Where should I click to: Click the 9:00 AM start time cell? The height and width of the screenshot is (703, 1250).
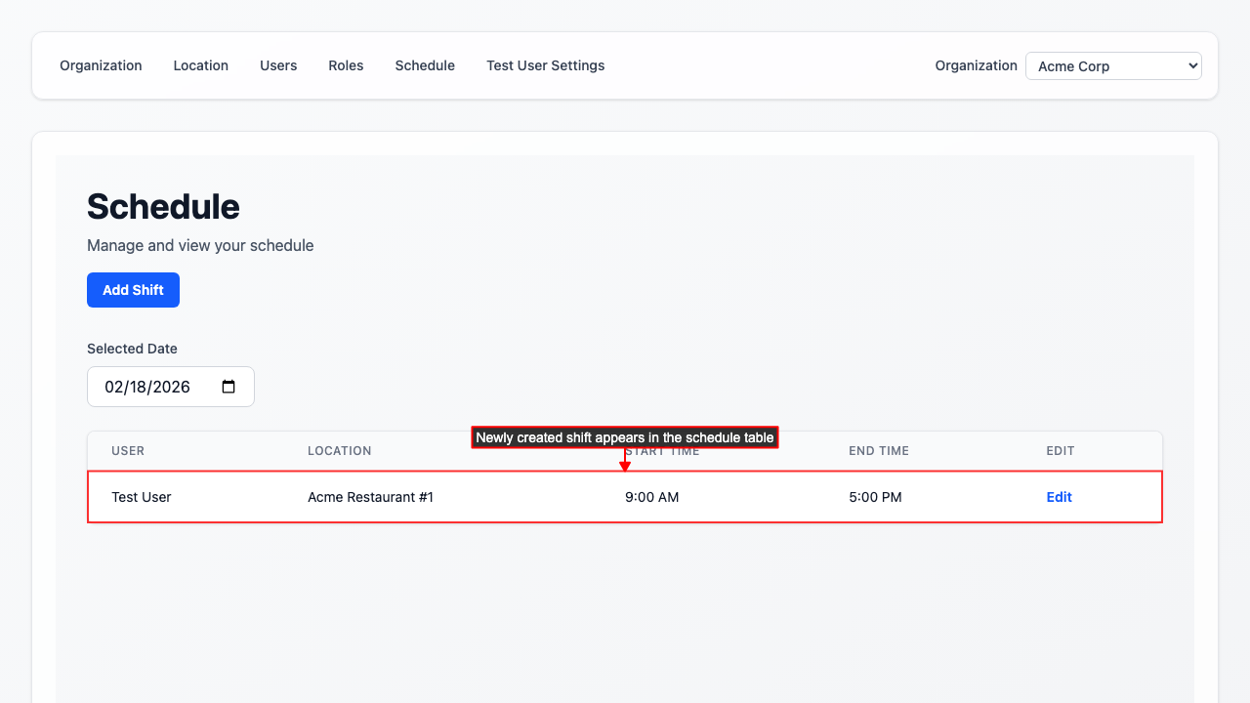(651, 497)
